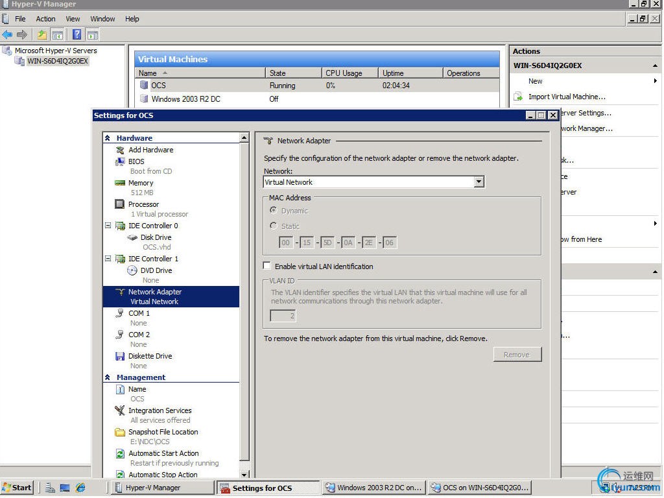
Task: Collapse the Management section chevron
Action: pos(108,377)
